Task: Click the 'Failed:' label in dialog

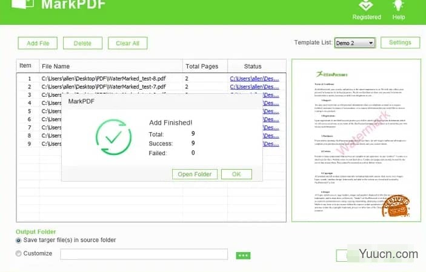Action: [x=158, y=153]
